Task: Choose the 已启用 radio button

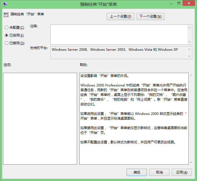Action: 7,35
